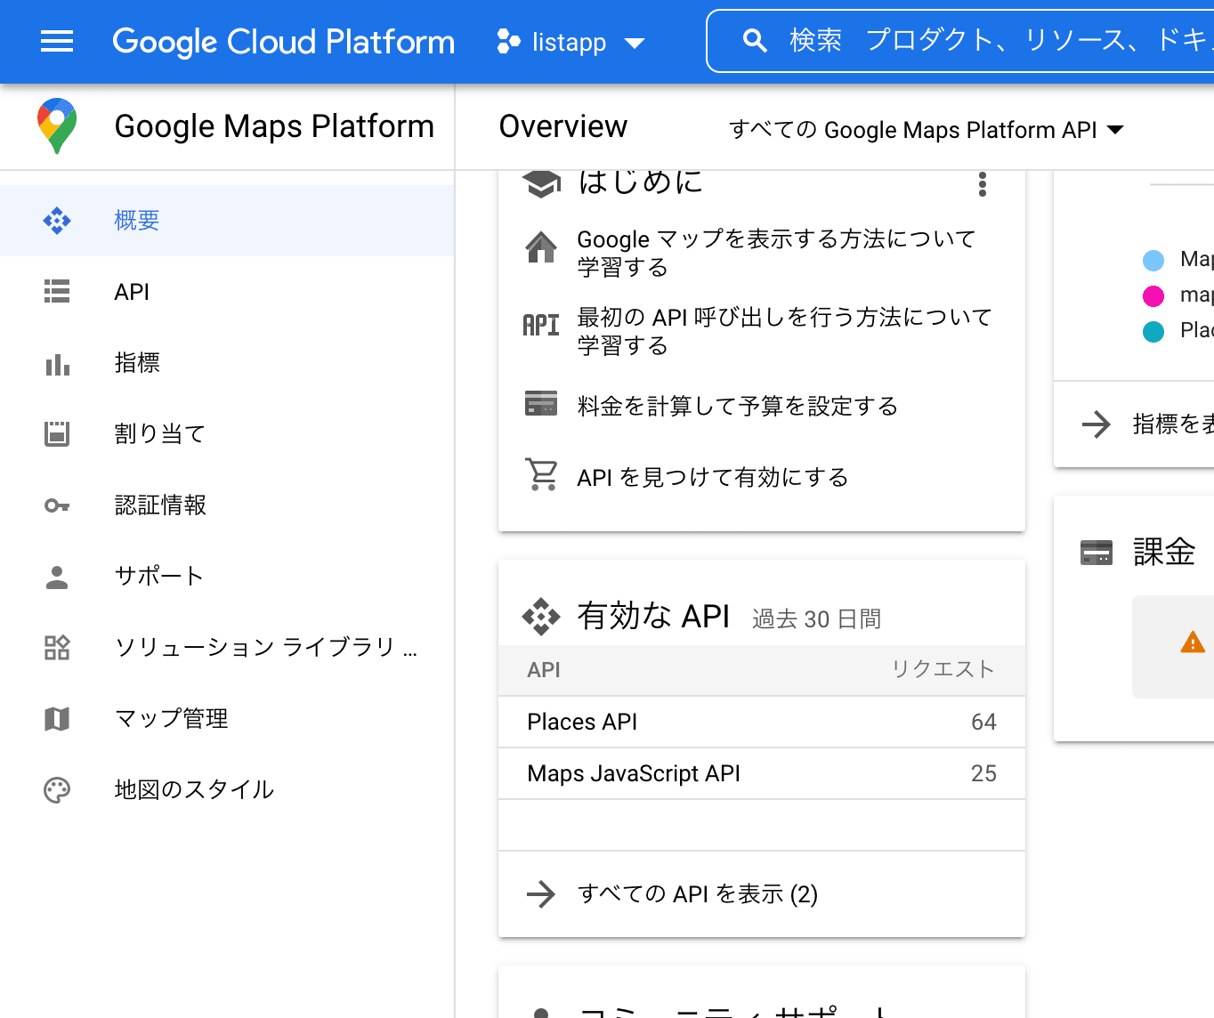
Task: Open the three-dot menu on はじめに card
Action: click(983, 184)
